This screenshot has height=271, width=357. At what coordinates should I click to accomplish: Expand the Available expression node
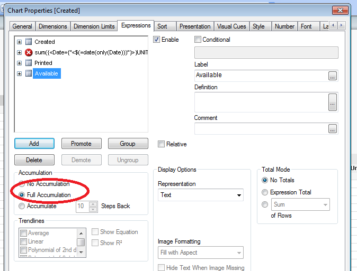tap(20, 74)
